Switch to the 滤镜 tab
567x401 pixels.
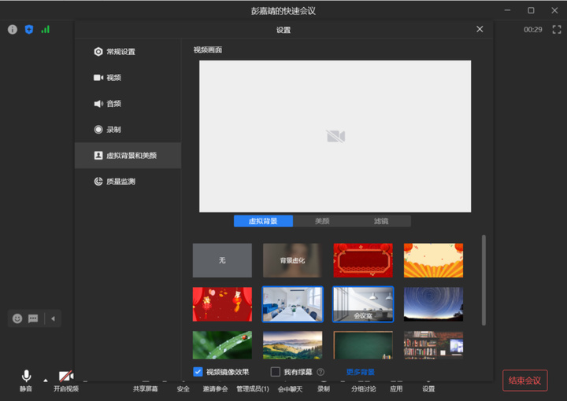(x=381, y=221)
